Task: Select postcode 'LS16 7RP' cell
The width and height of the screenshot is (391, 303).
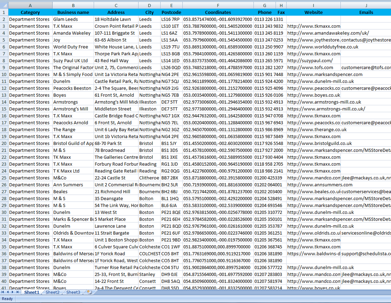Action: 171,19
